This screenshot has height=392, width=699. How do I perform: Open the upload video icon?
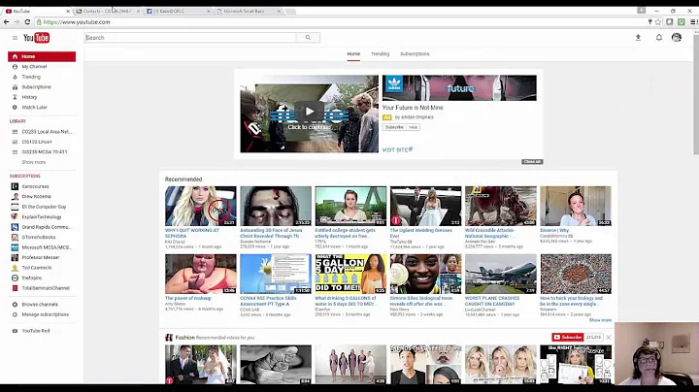point(638,38)
